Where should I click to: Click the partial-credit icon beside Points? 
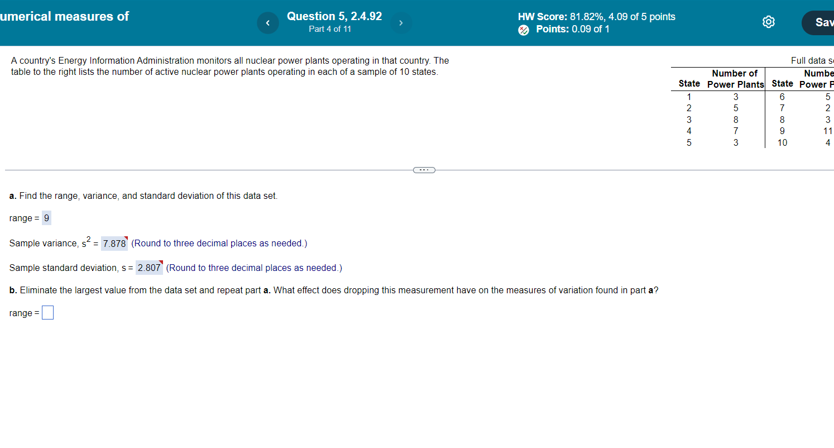point(524,30)
